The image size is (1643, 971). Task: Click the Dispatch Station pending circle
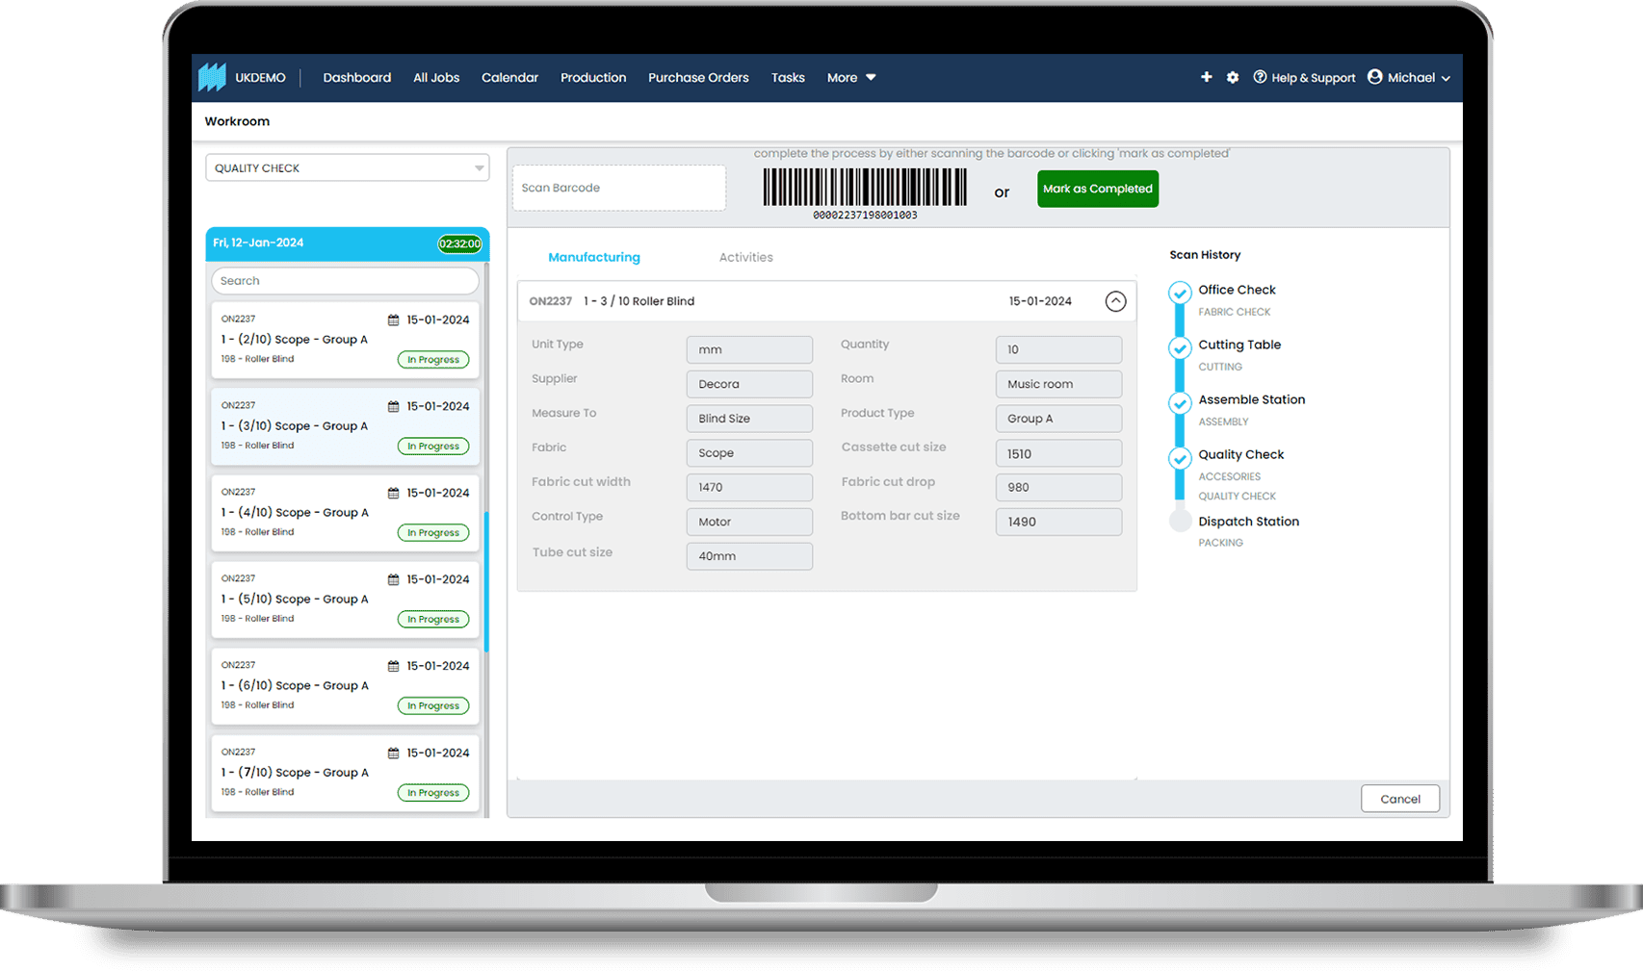coord(1180,521)
